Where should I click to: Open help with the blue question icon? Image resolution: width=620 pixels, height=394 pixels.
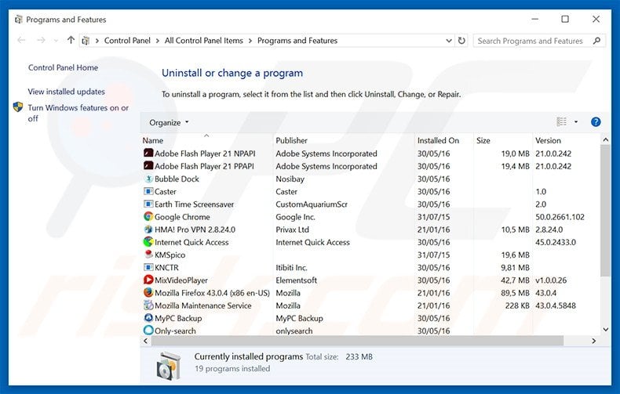[596, 122]
